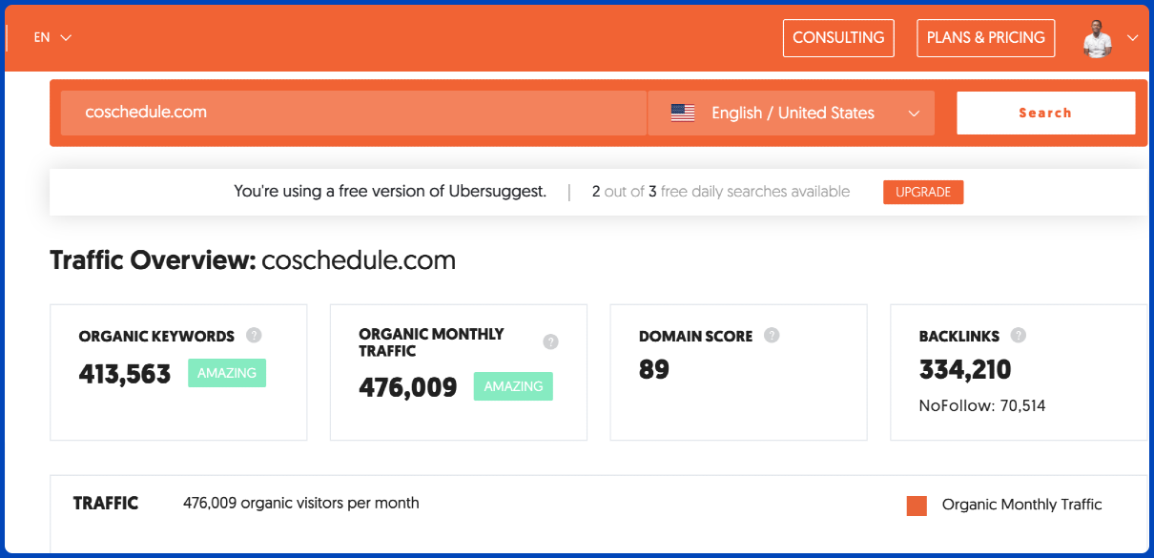Viewport: 1154px width, 558px height.
Task: Click '476,009 organic visitors per month' text
Action: click(x=301, y=503)
